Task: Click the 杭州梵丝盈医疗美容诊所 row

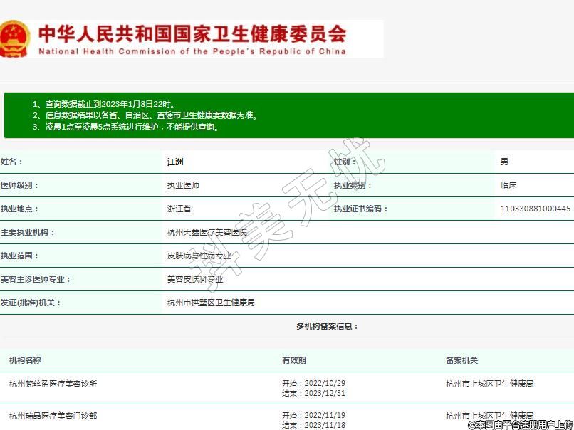Action: pyautogui.click(x=53, y=384)
